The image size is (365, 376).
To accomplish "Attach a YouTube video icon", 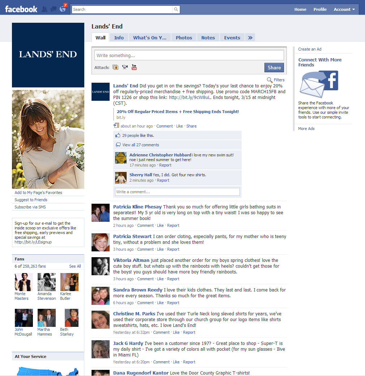I will coord(134,67).
